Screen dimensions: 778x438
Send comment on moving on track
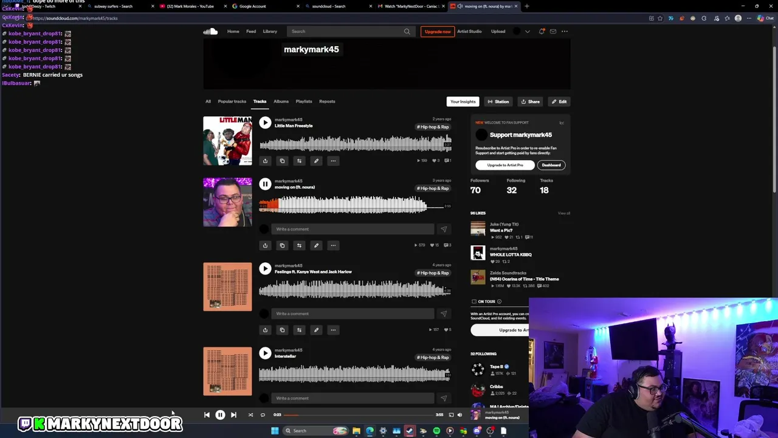click(444, 229)
